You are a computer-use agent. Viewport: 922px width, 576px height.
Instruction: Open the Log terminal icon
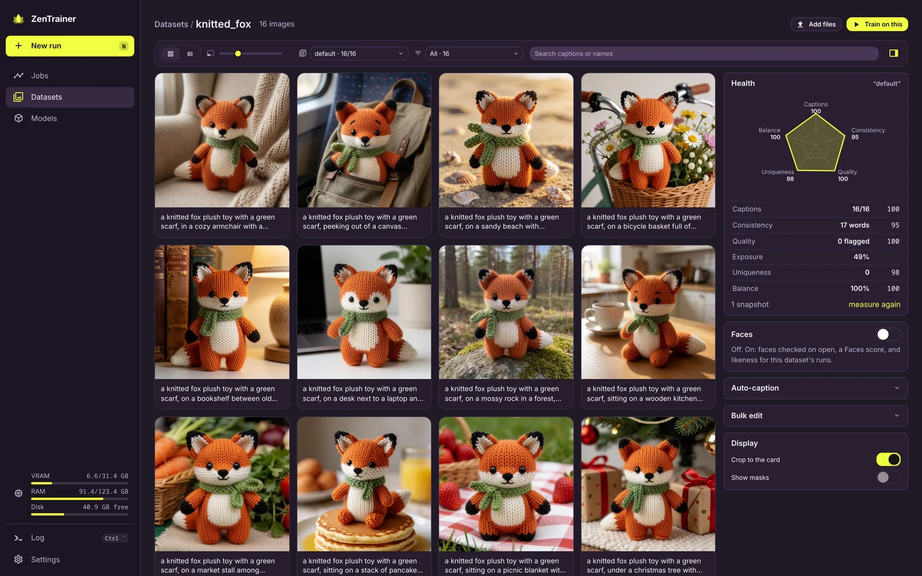(x=18, y=538)
